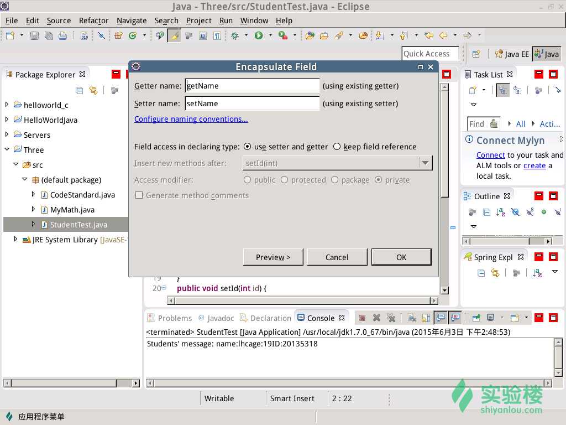The image size is (566, 425).
Task: Click 'Configure naming conventions...' link
Action: 191,119
